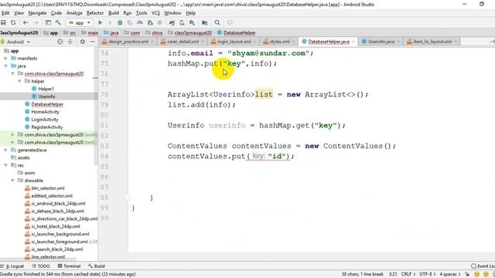Open the TODO tool window
This screenshot has height=278, width=495.
point(41,266)
